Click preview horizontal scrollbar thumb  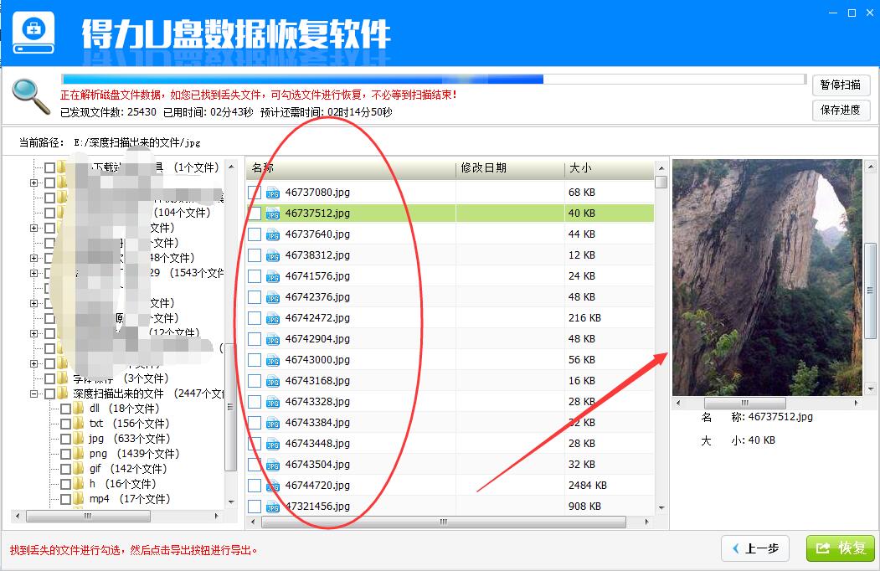pyautogui.click(x=744, y=403)
